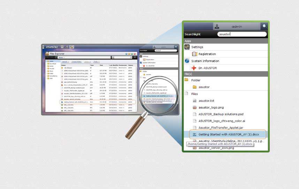
Task: Select the Media folder in File Explorer tree
Action: pyautogui.click(x=51, y=66)
